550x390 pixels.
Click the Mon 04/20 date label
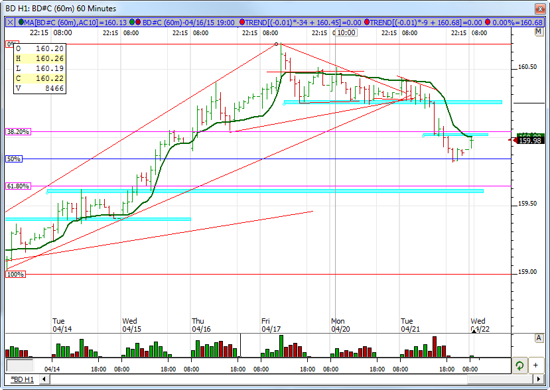pos(340,325)
